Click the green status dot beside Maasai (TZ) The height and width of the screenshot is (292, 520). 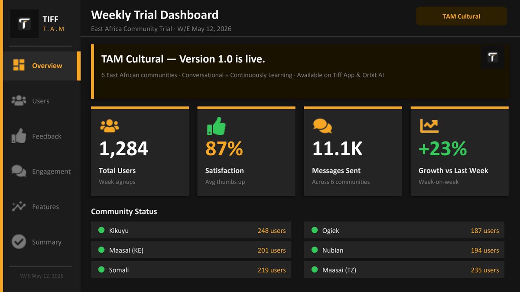pyautogui.click(x=315, y=270)
